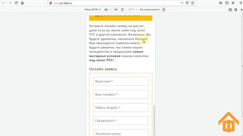Open the Library icon
This screenshot has height=136, width=243.
click(x=221, y=3)
